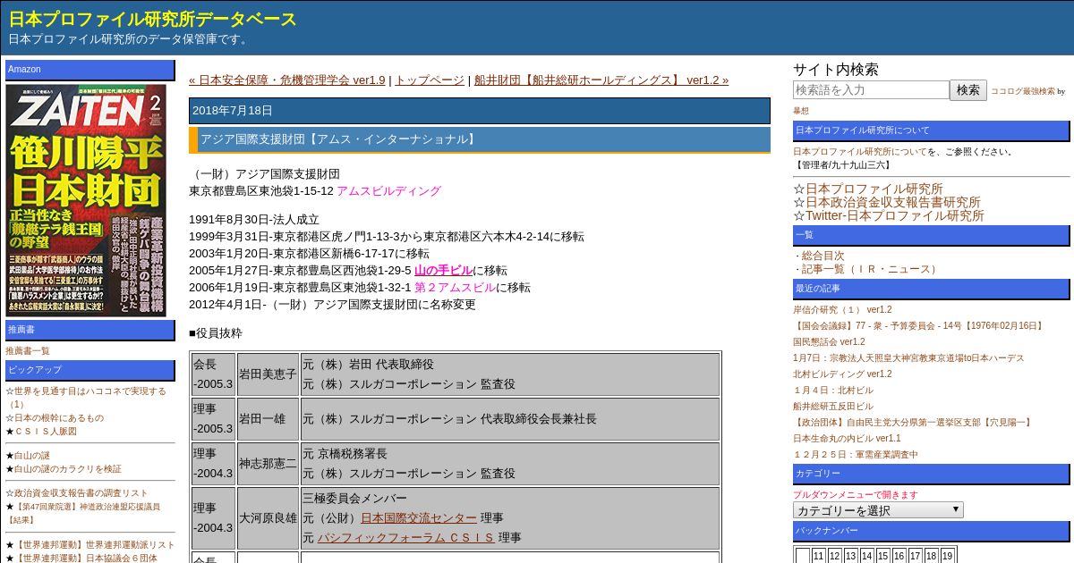Click アジア国際支援財団【アムス・インターナショナル】 article title
1074x563 pixels.
[479, 139]
